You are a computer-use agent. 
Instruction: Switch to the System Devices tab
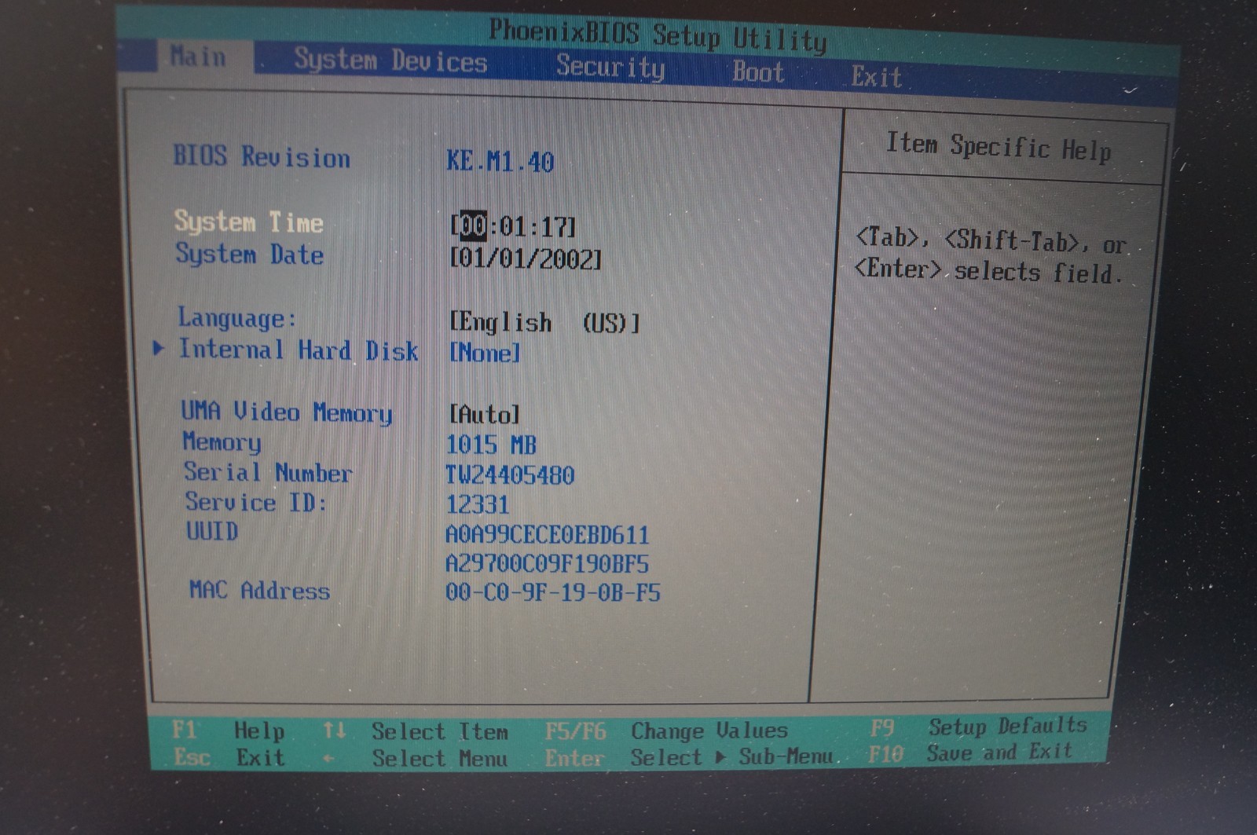click(x=390, y=60)
